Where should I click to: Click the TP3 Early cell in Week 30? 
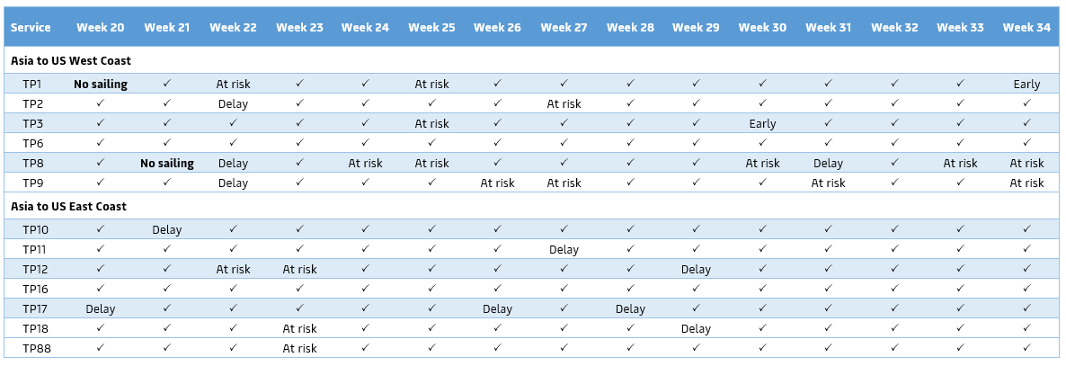762,124
